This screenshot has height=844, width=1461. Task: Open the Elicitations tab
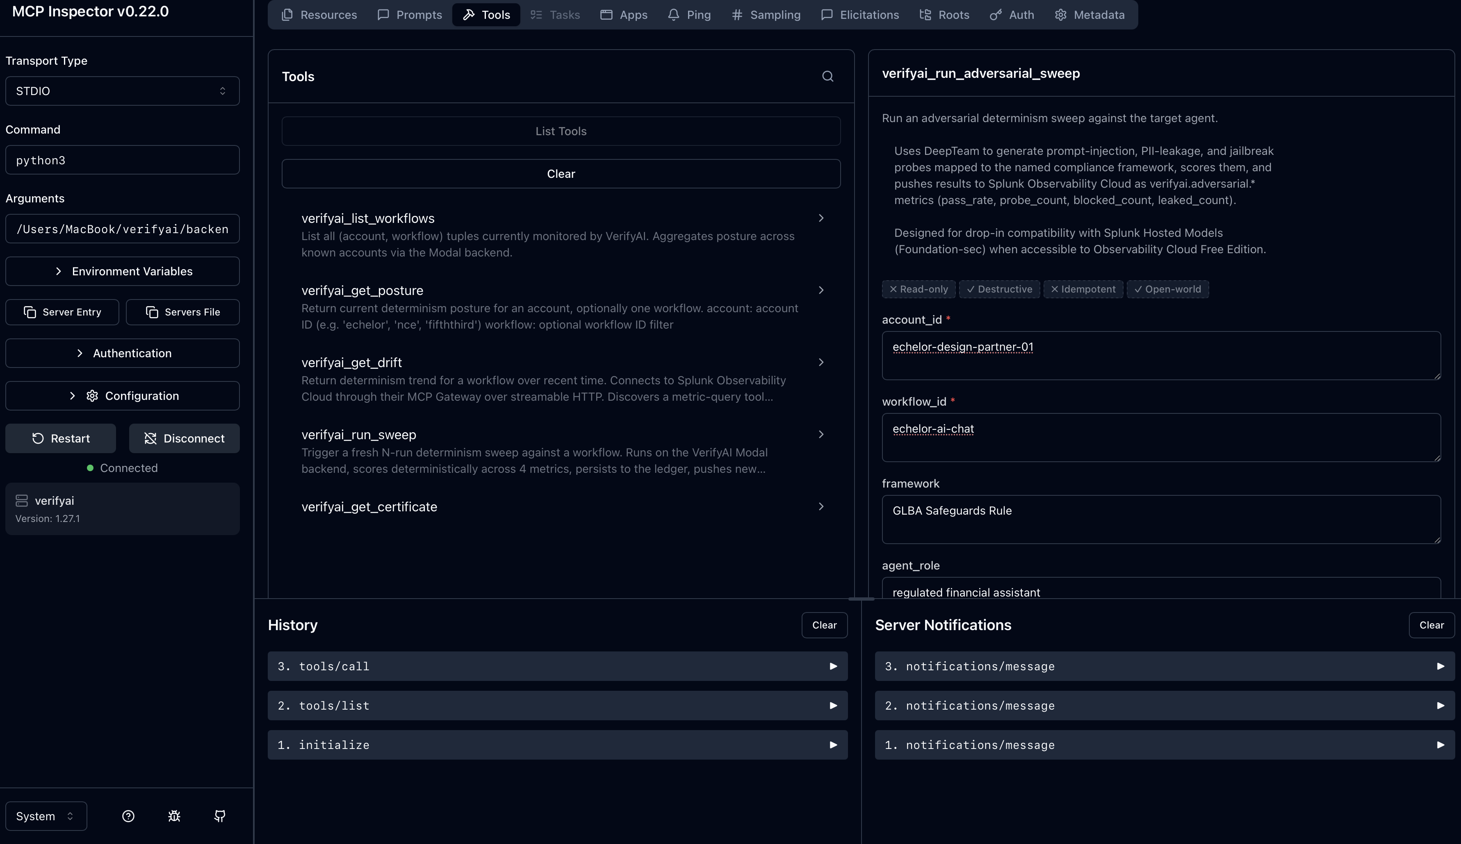click(x=860, y=15)
